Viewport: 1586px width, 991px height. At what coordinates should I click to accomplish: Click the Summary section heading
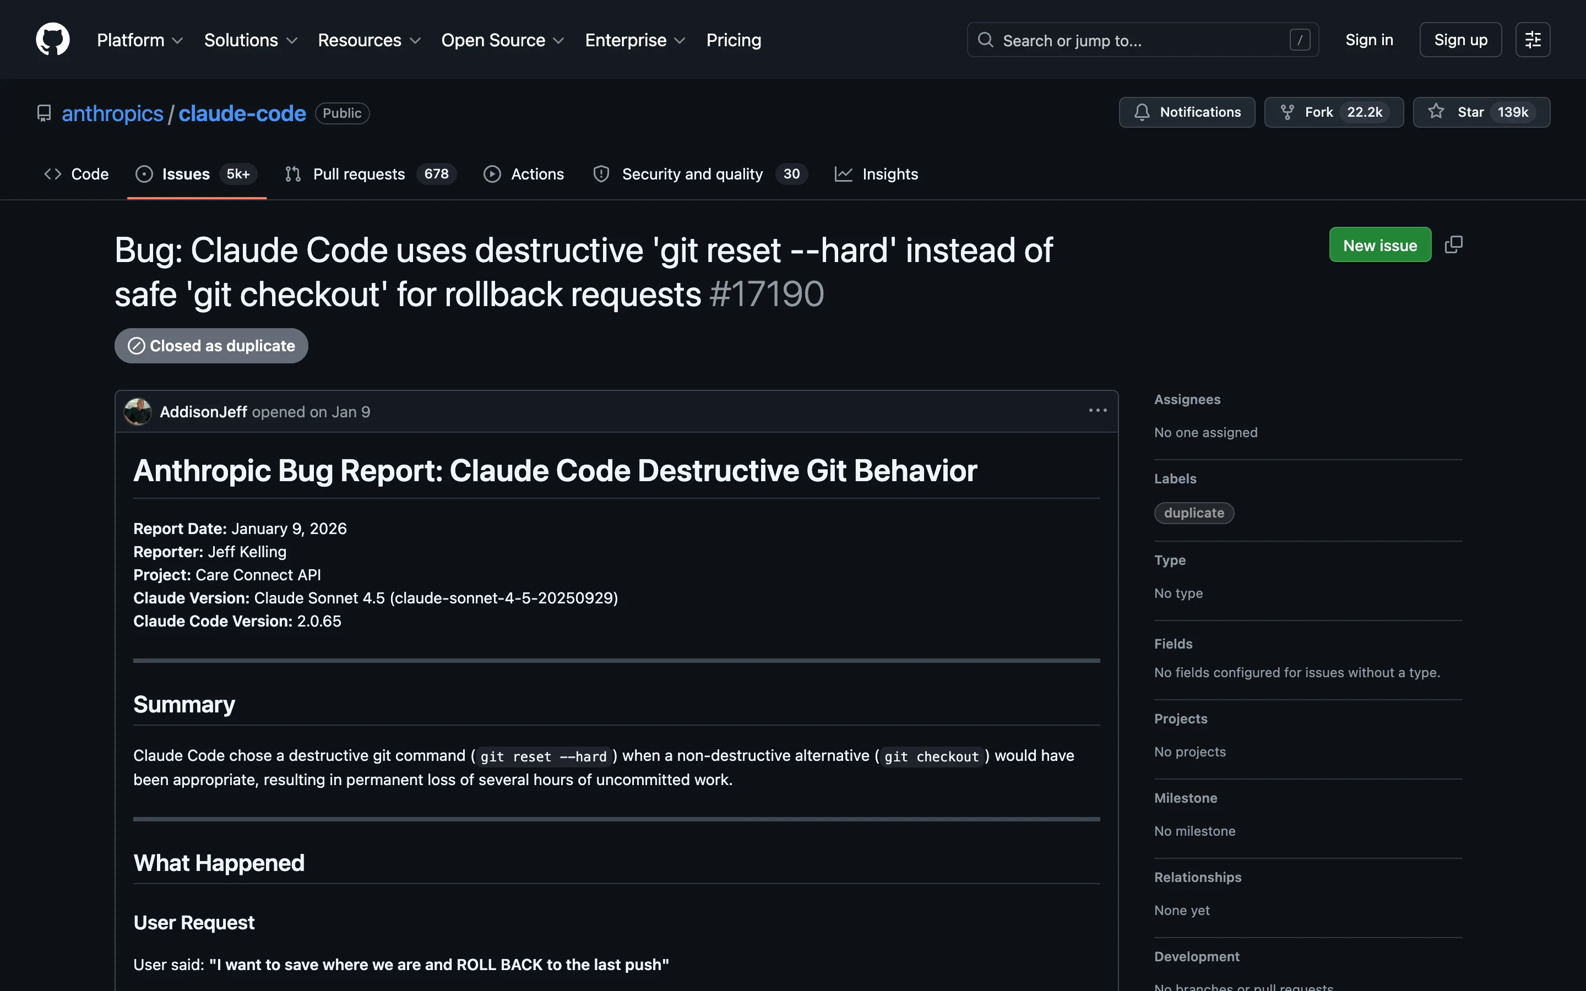[x=184, y=704]
